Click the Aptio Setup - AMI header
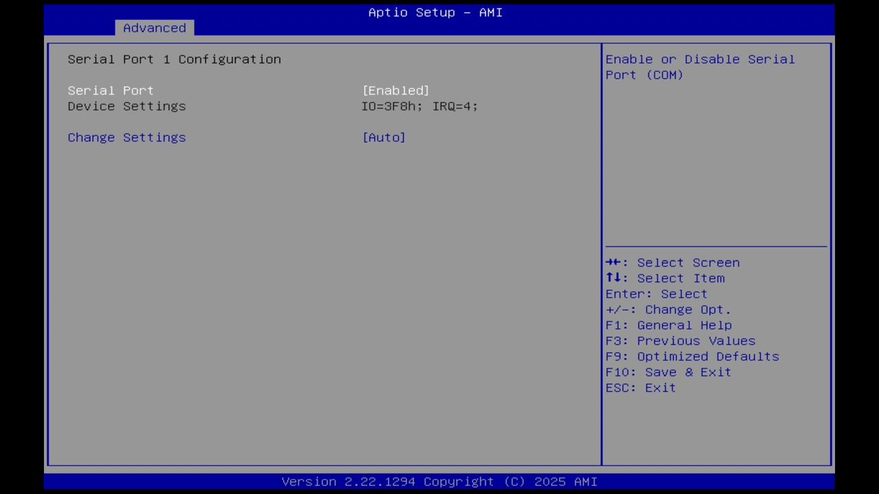879x494 pixels. coord(435,12)
